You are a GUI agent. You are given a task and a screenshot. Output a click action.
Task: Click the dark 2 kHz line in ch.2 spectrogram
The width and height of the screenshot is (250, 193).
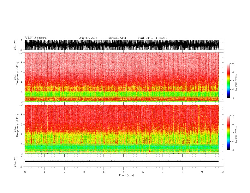(122, 144)
